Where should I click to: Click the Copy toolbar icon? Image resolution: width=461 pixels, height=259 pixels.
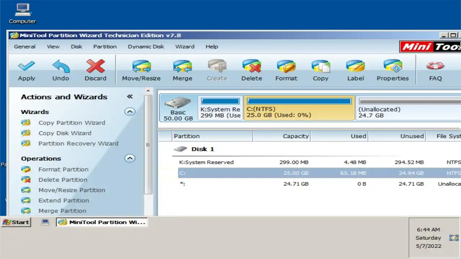pos(321,66)
